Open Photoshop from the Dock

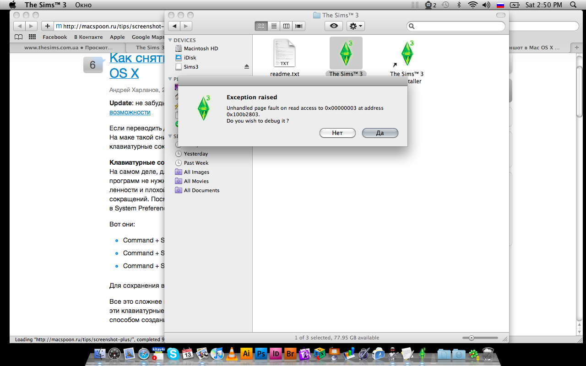click(x=261, y=353)
